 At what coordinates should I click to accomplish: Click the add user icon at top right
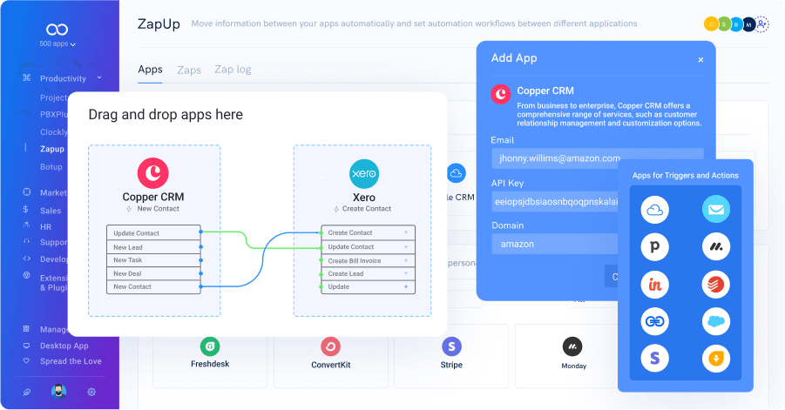(761, 24)
